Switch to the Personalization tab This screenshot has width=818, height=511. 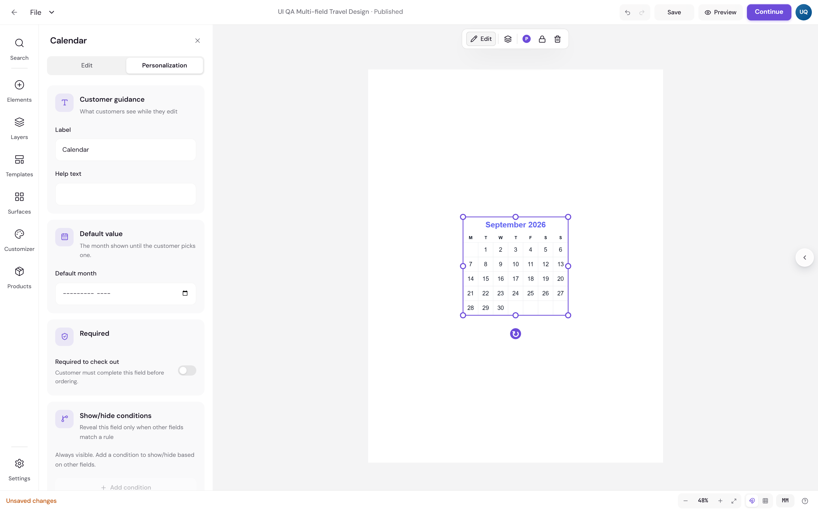tap(164, 66)
